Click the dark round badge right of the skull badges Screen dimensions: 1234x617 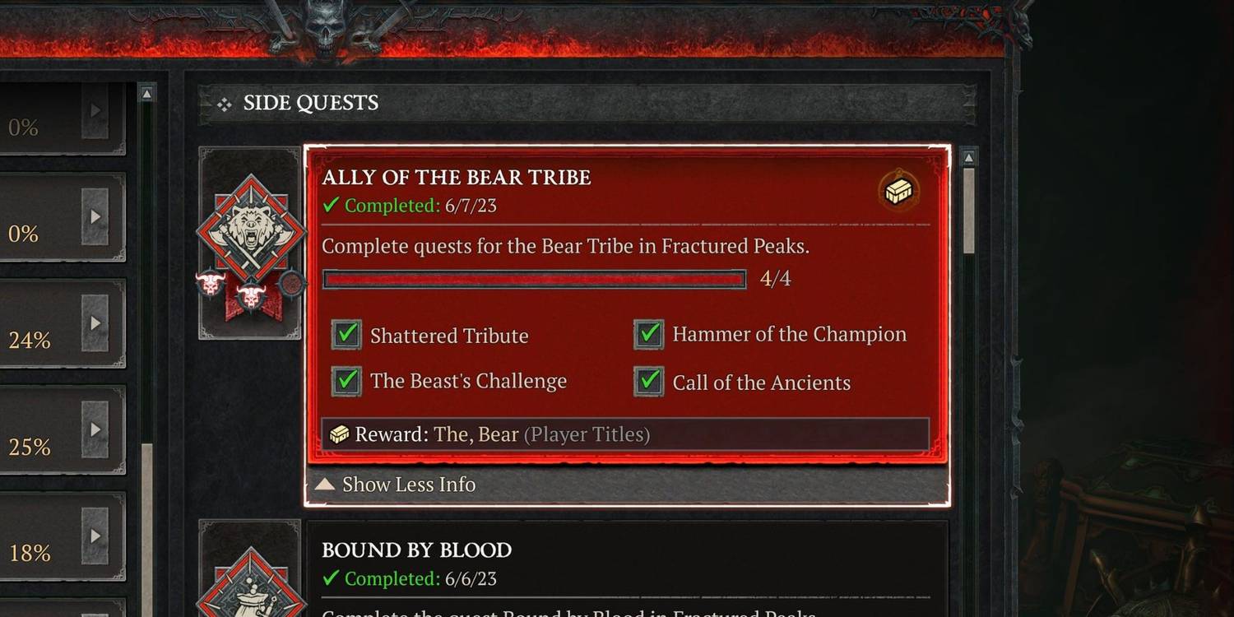291,284
